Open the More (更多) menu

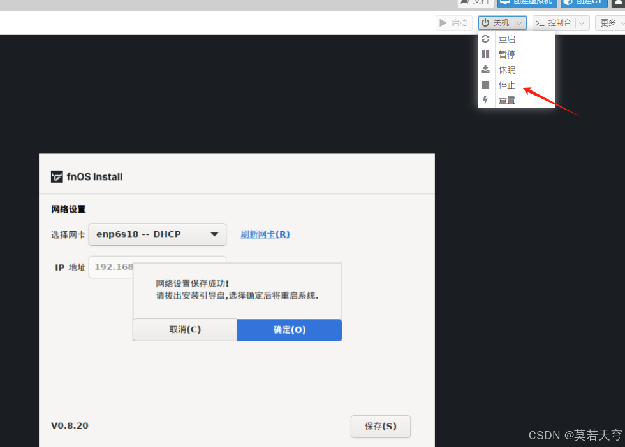coord(610,23)
